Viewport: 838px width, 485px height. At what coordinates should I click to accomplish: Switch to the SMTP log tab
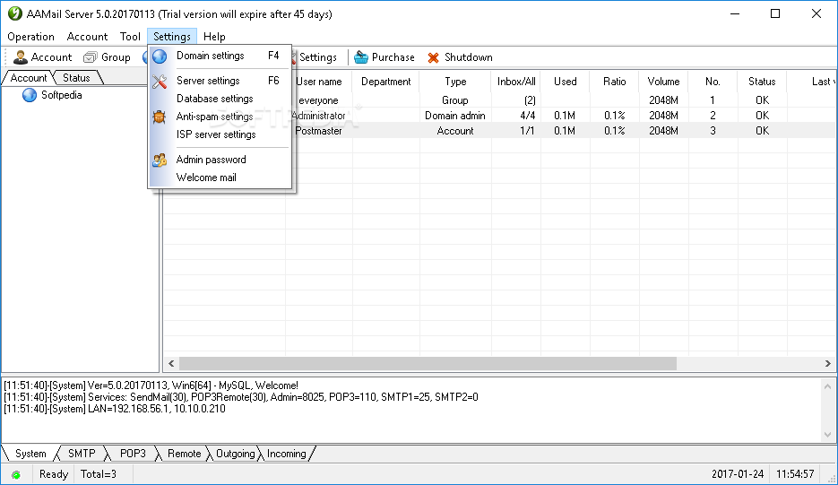tap(82, 454)
